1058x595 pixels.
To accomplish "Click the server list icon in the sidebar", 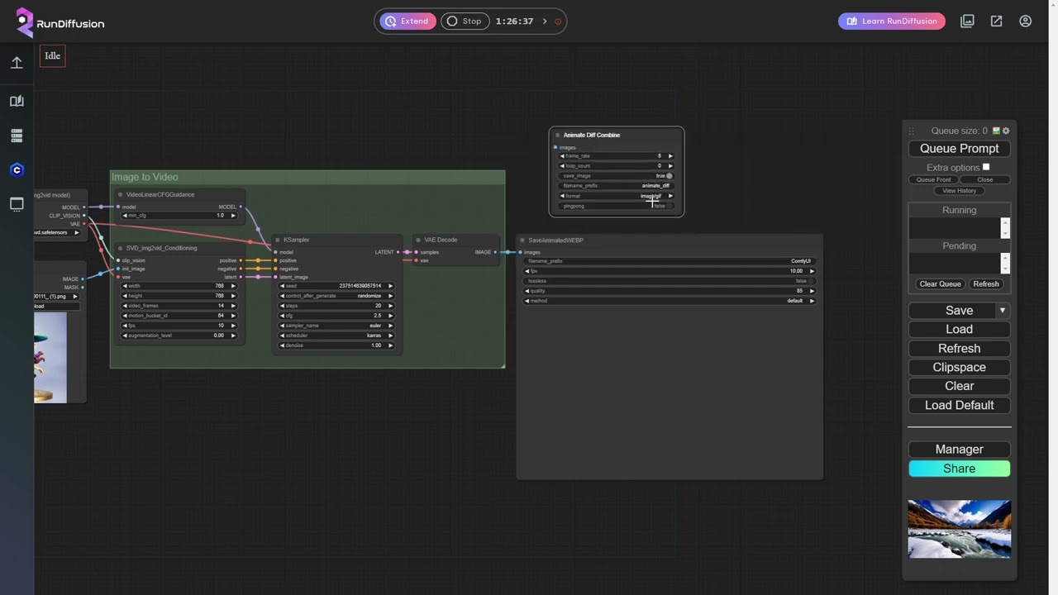I will point(17,136).
